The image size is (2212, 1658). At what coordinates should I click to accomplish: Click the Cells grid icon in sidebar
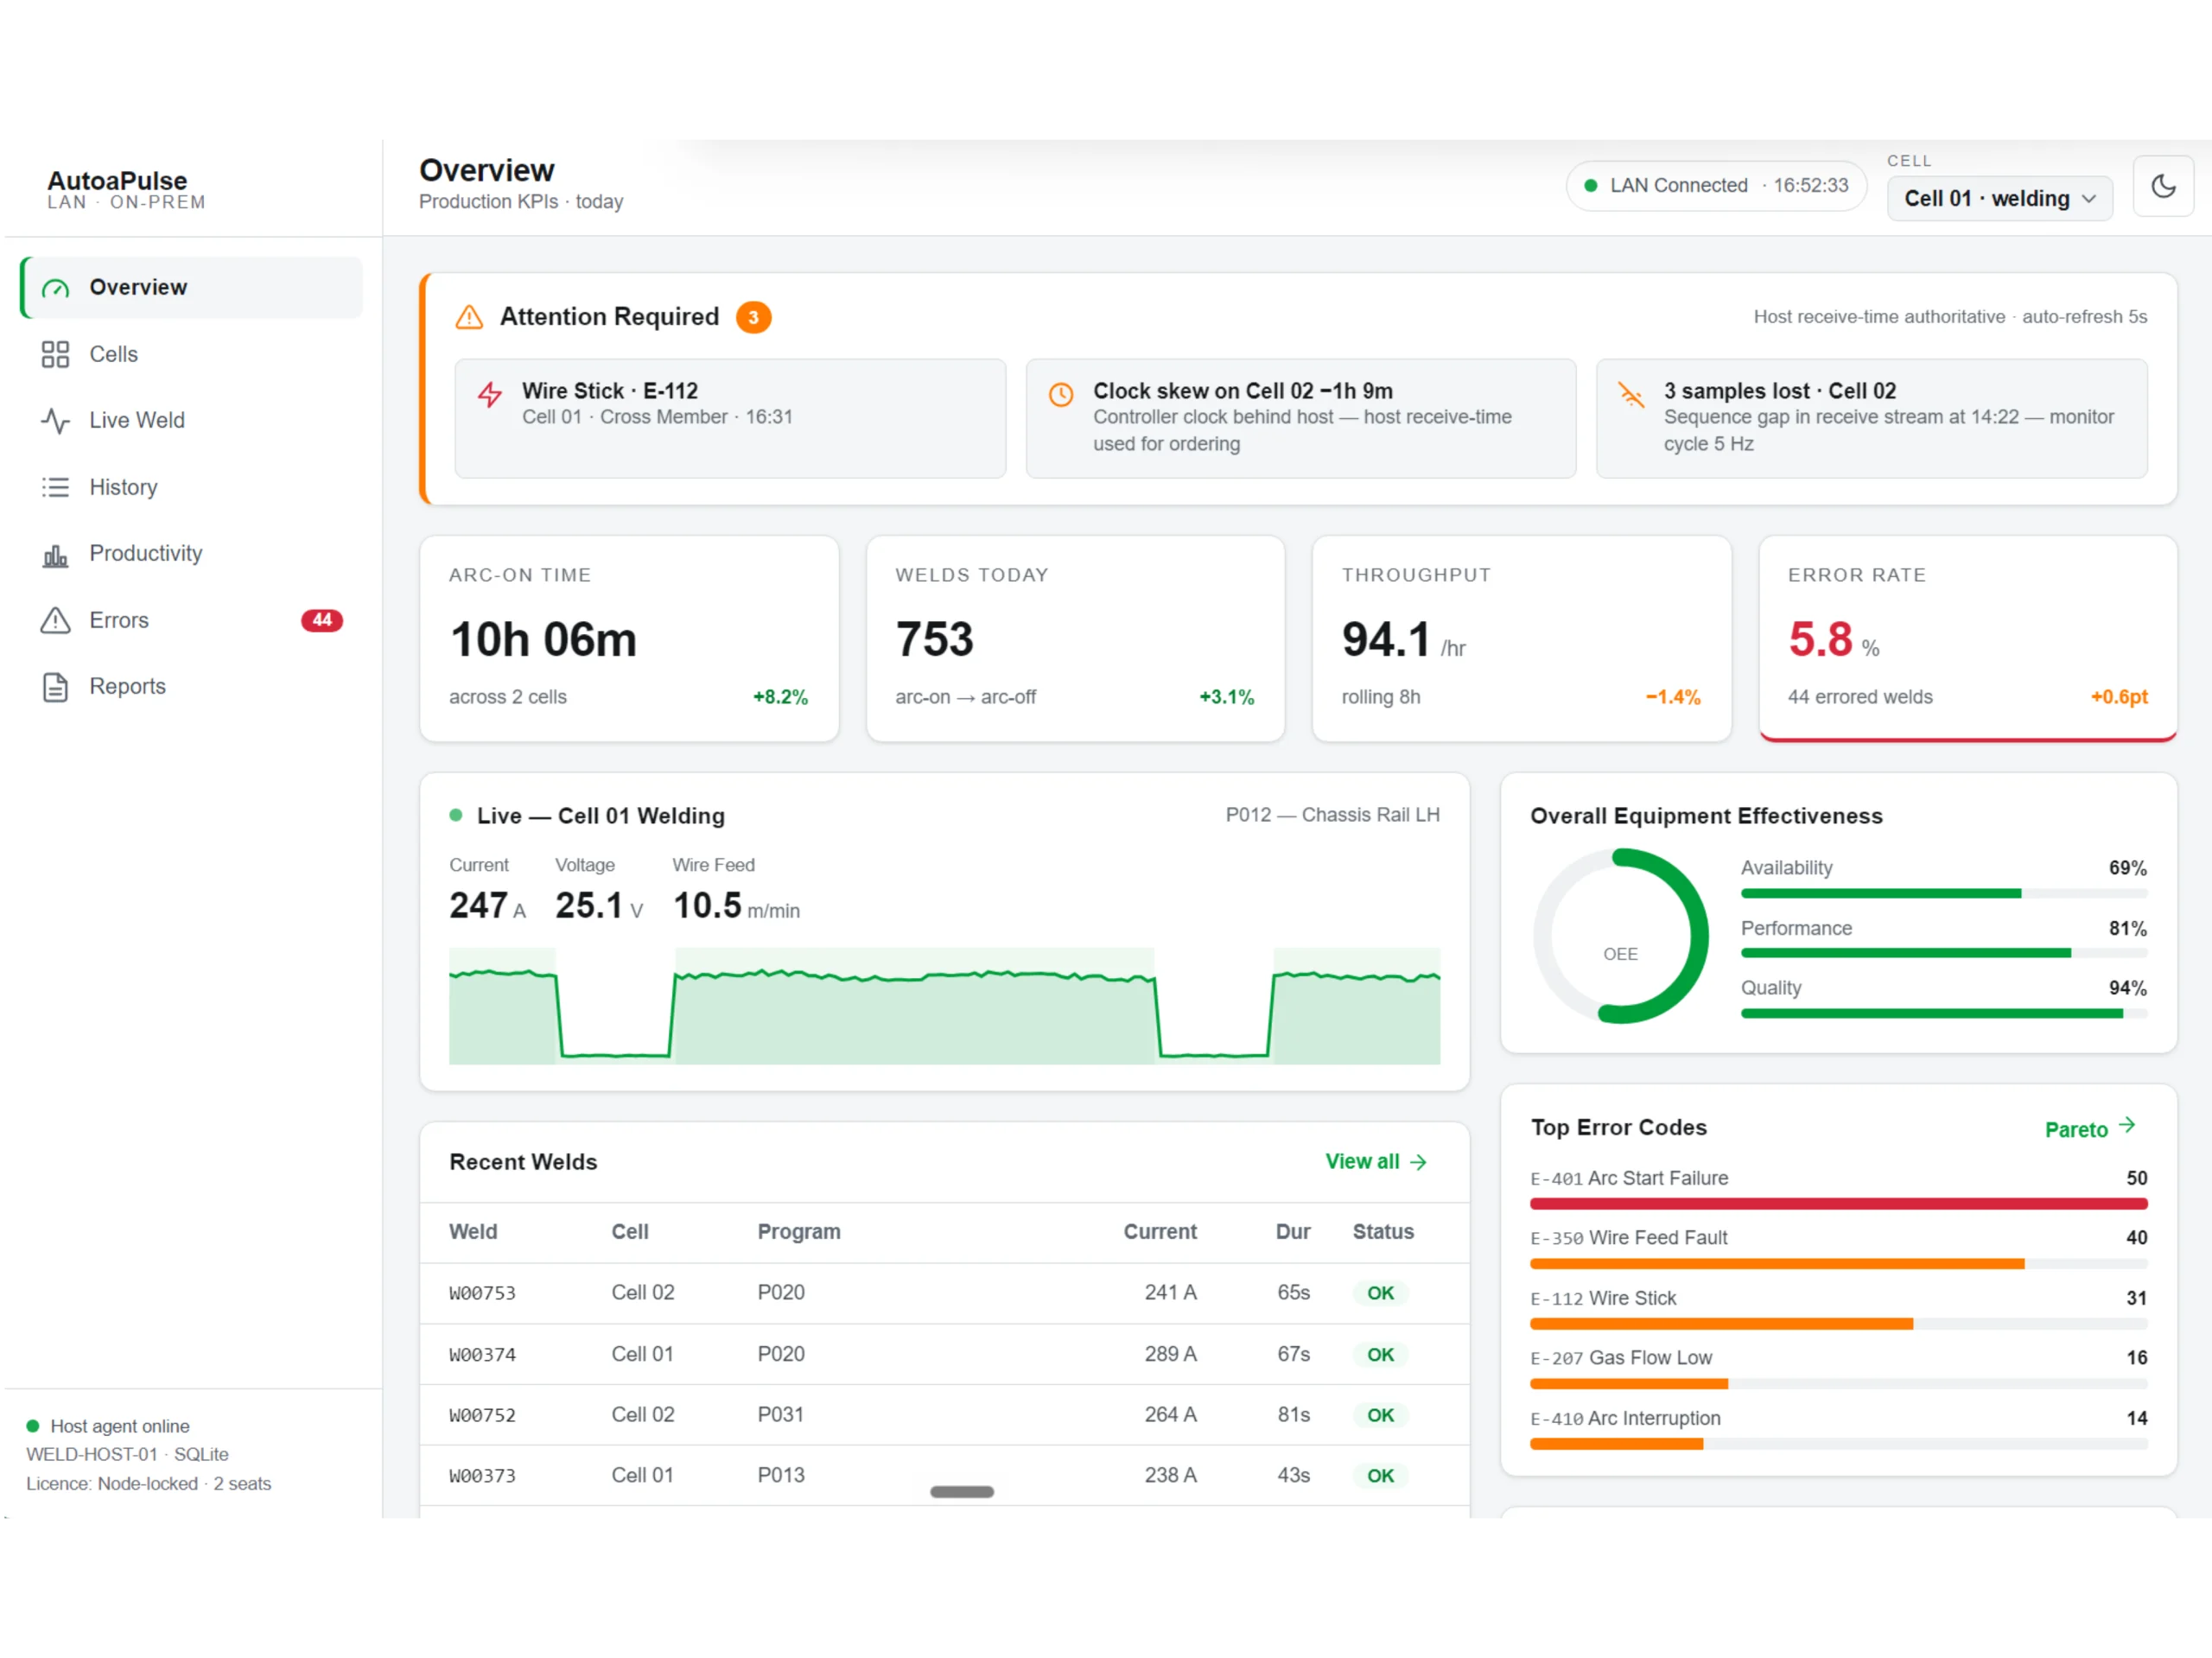(55, 354)
